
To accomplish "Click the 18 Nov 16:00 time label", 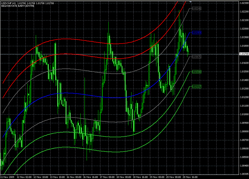I will pyautogui.click(x=140, y=177).
